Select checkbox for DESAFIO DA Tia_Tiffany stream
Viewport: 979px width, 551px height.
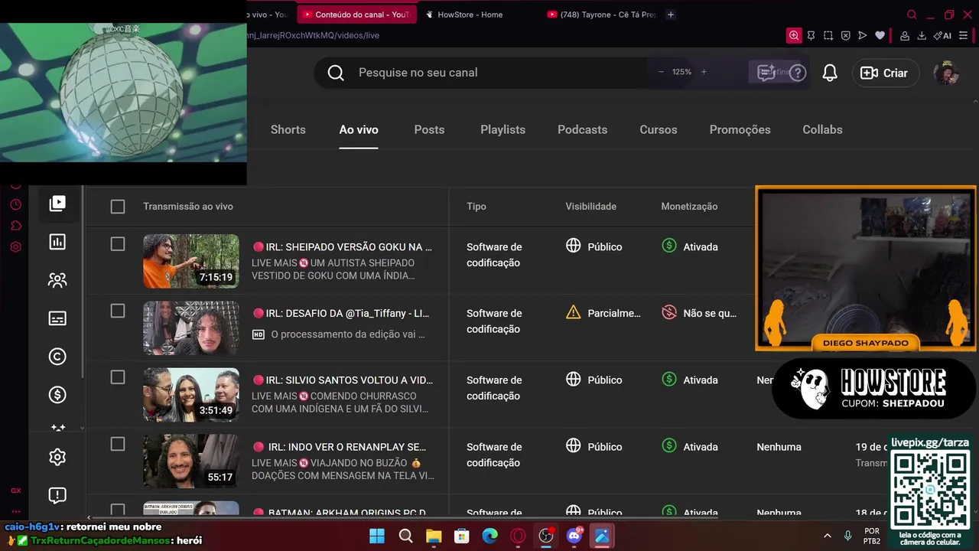tap(117, 311)
